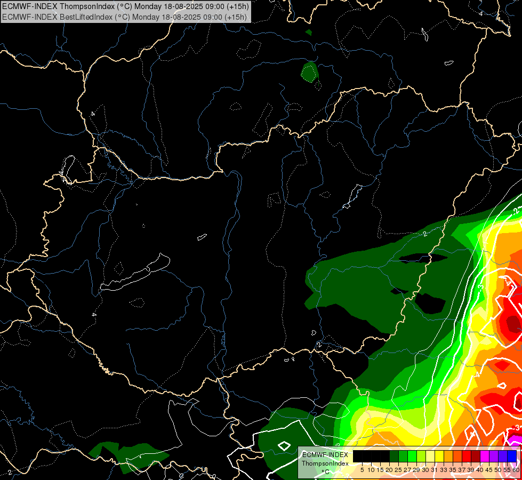The width and height of the screenshot is (522, 480).
Task: Click the legend scale value 20
Action: point(389,470)
